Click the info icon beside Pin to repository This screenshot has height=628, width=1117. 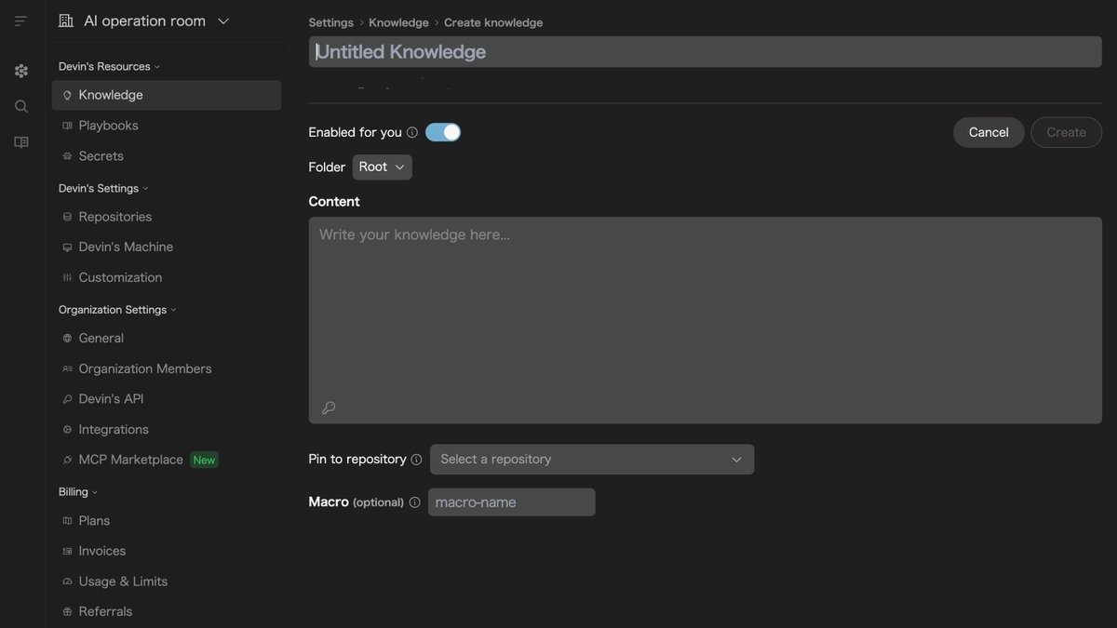coord(415,457)
